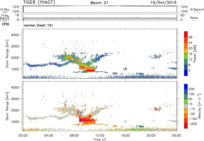Click the "2000" tick on the Velocity panel
The width and height of the screenshot is (204, 141).
tap(15, 110)
